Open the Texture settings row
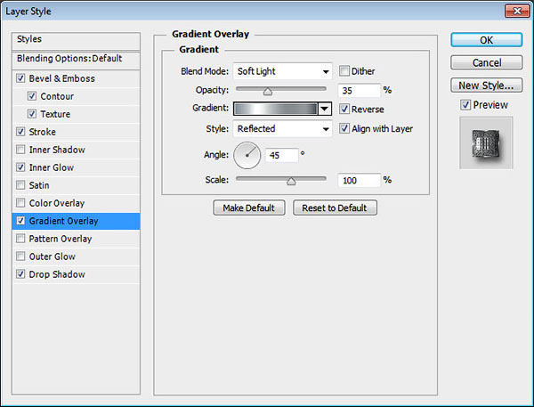Screen dimensions: 534x407 coord(76,114)
